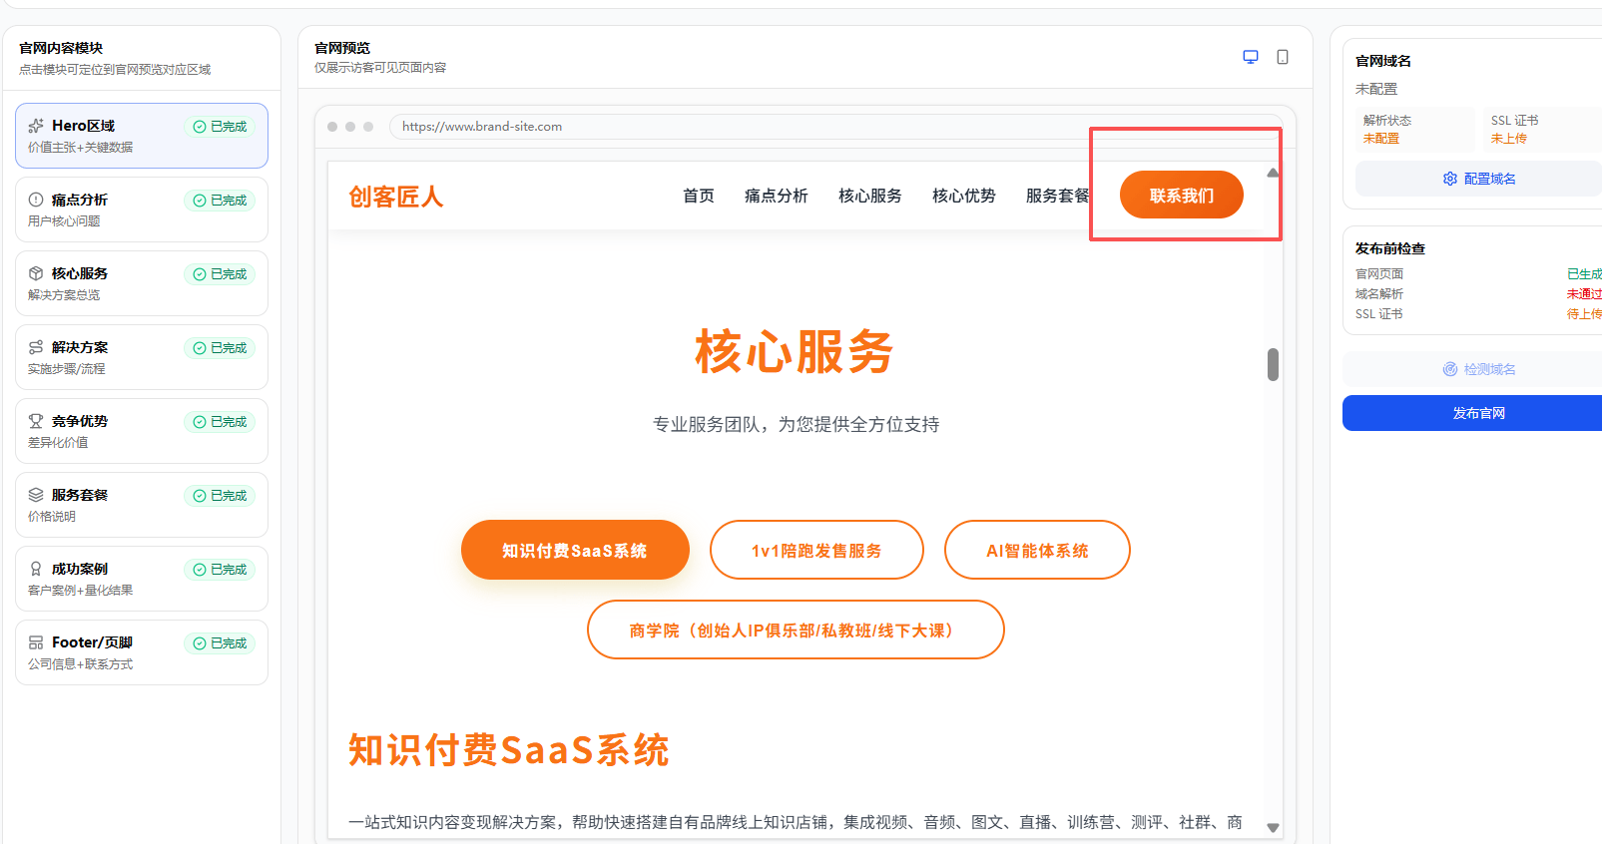Click preview scrollbar up arrow

pyautogui.click(x=1273, y=174)
